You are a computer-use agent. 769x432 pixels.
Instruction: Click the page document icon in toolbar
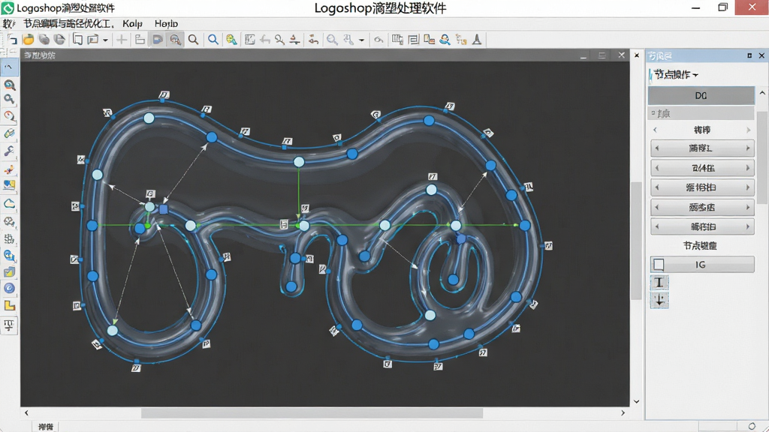click(77, 40)
